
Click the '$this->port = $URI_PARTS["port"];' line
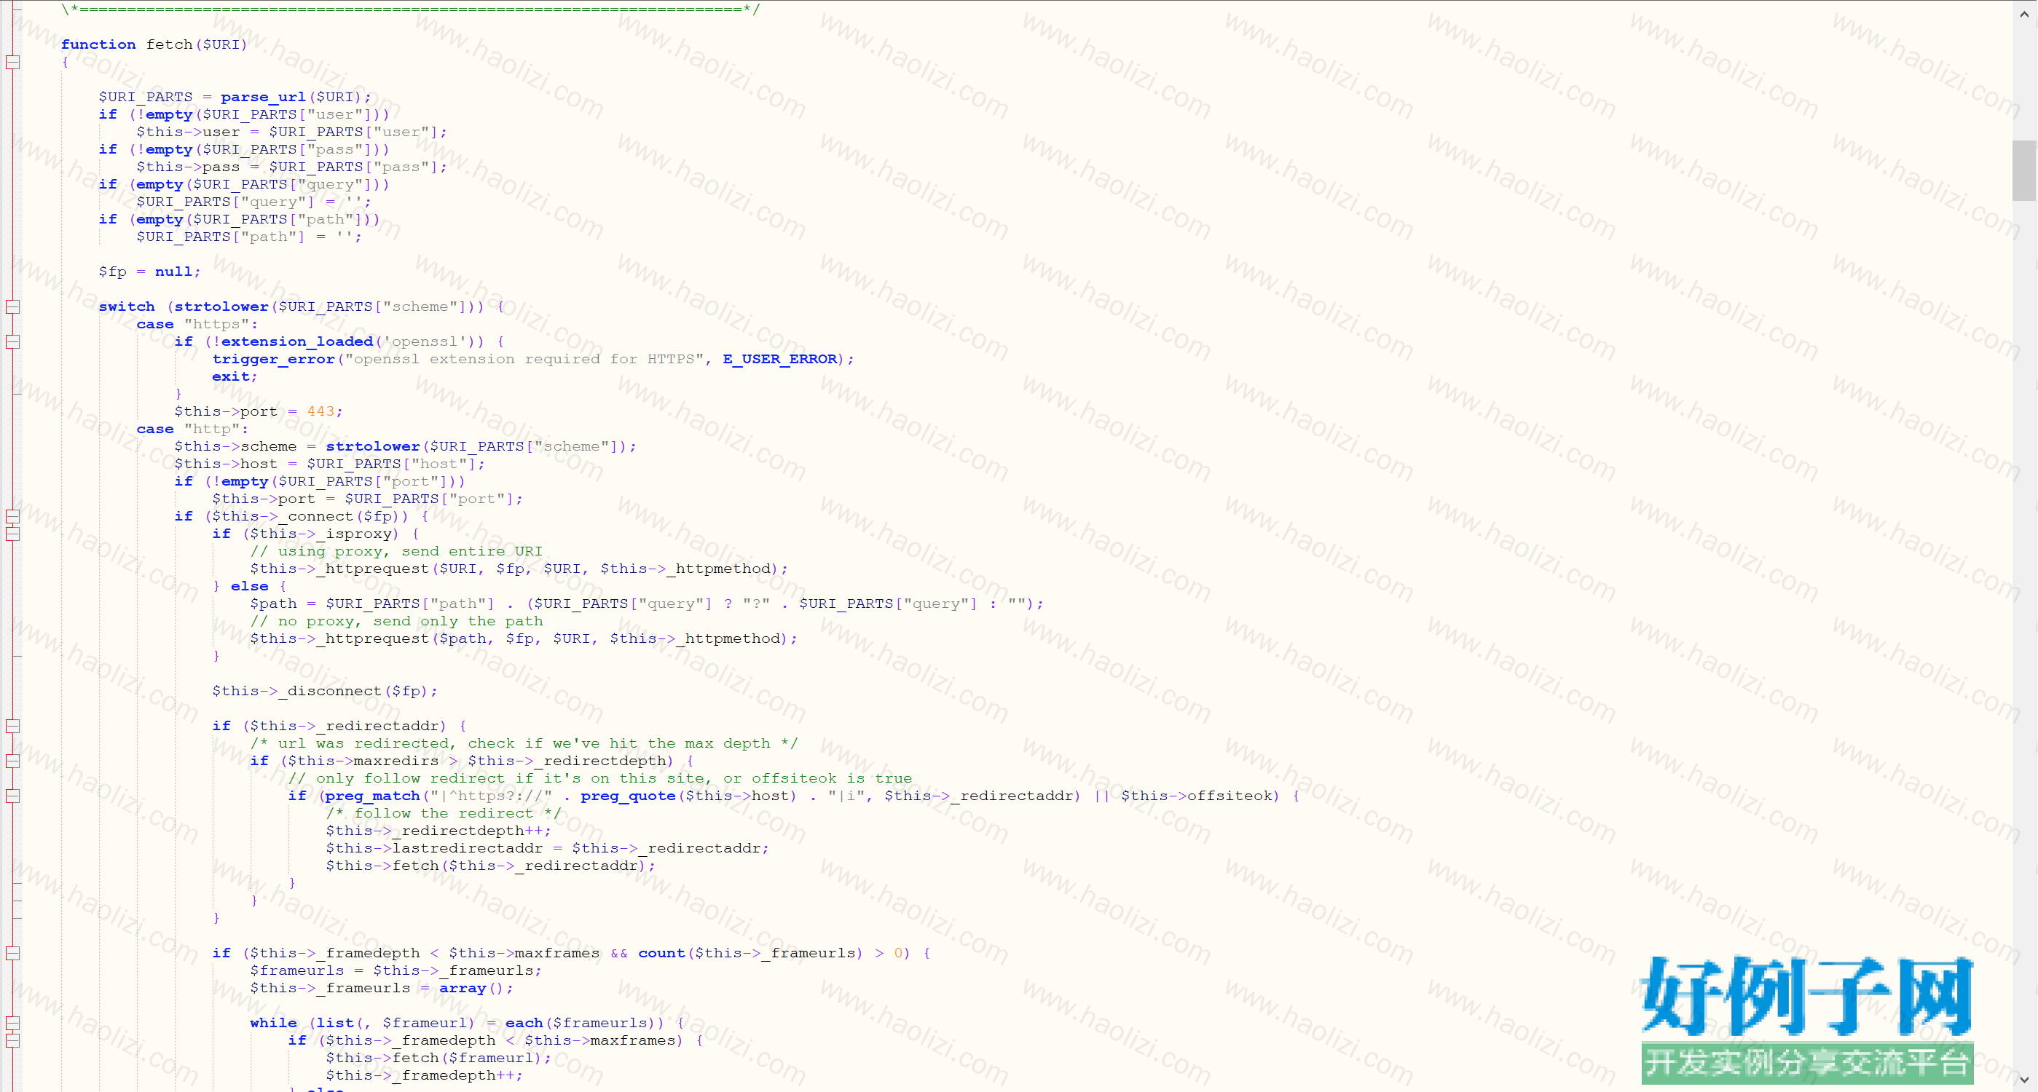click(x=368, y=498)
